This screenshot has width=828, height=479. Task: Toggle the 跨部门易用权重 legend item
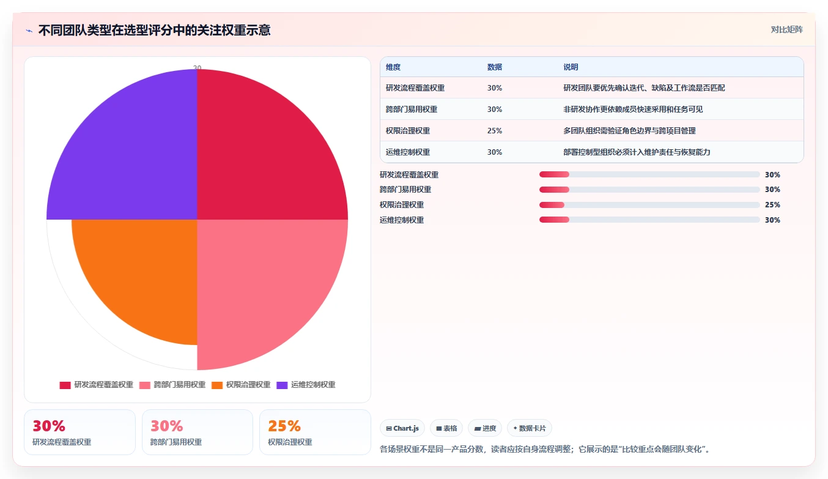click(172, 385)
